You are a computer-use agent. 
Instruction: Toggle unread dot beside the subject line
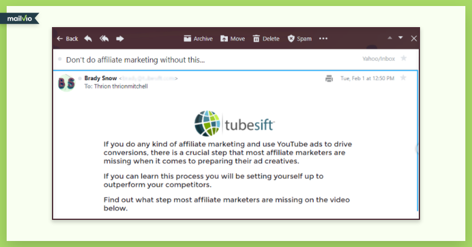[x=60, y=59]
